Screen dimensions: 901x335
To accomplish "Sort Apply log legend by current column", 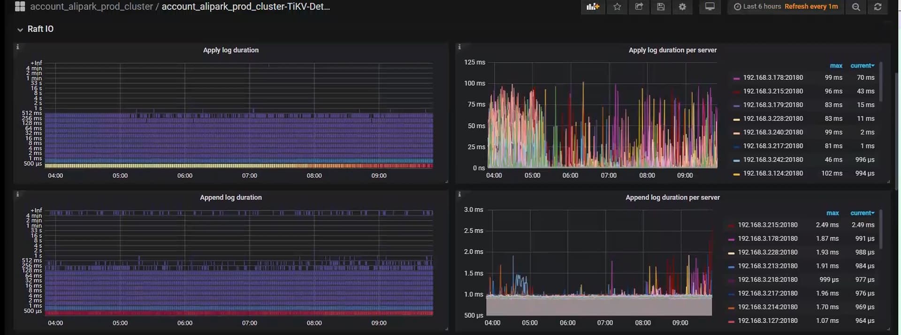I will 862,66.
